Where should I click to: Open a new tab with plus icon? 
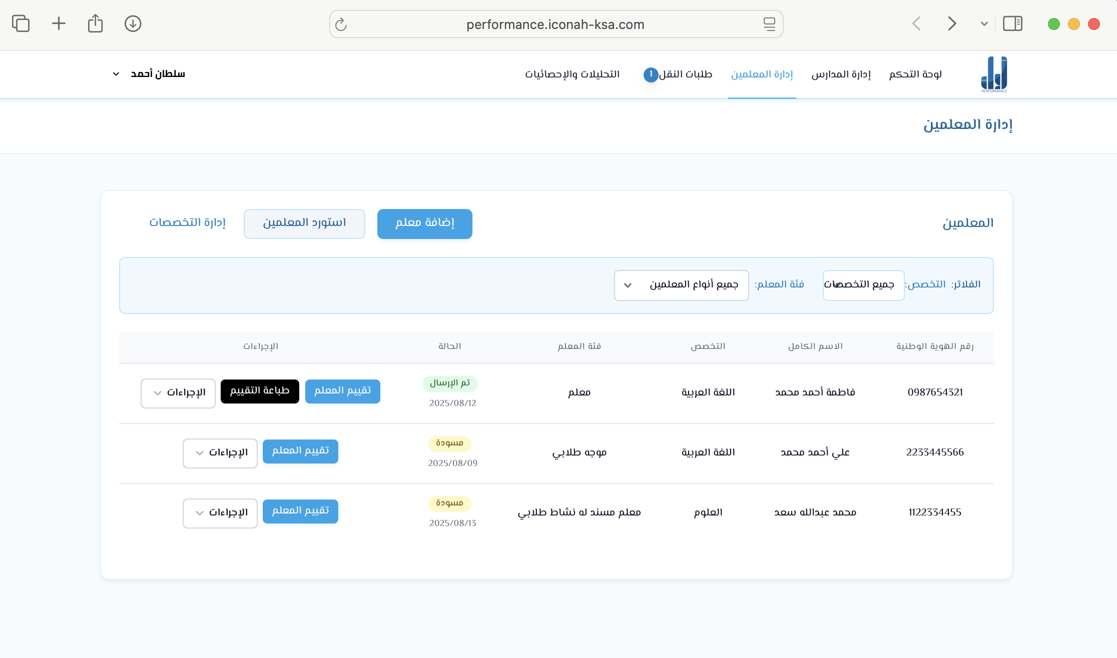click(59, 23)
